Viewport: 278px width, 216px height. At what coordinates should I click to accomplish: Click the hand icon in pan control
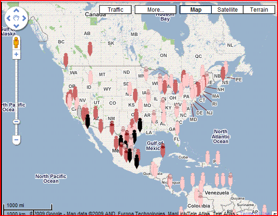[16, 18]
